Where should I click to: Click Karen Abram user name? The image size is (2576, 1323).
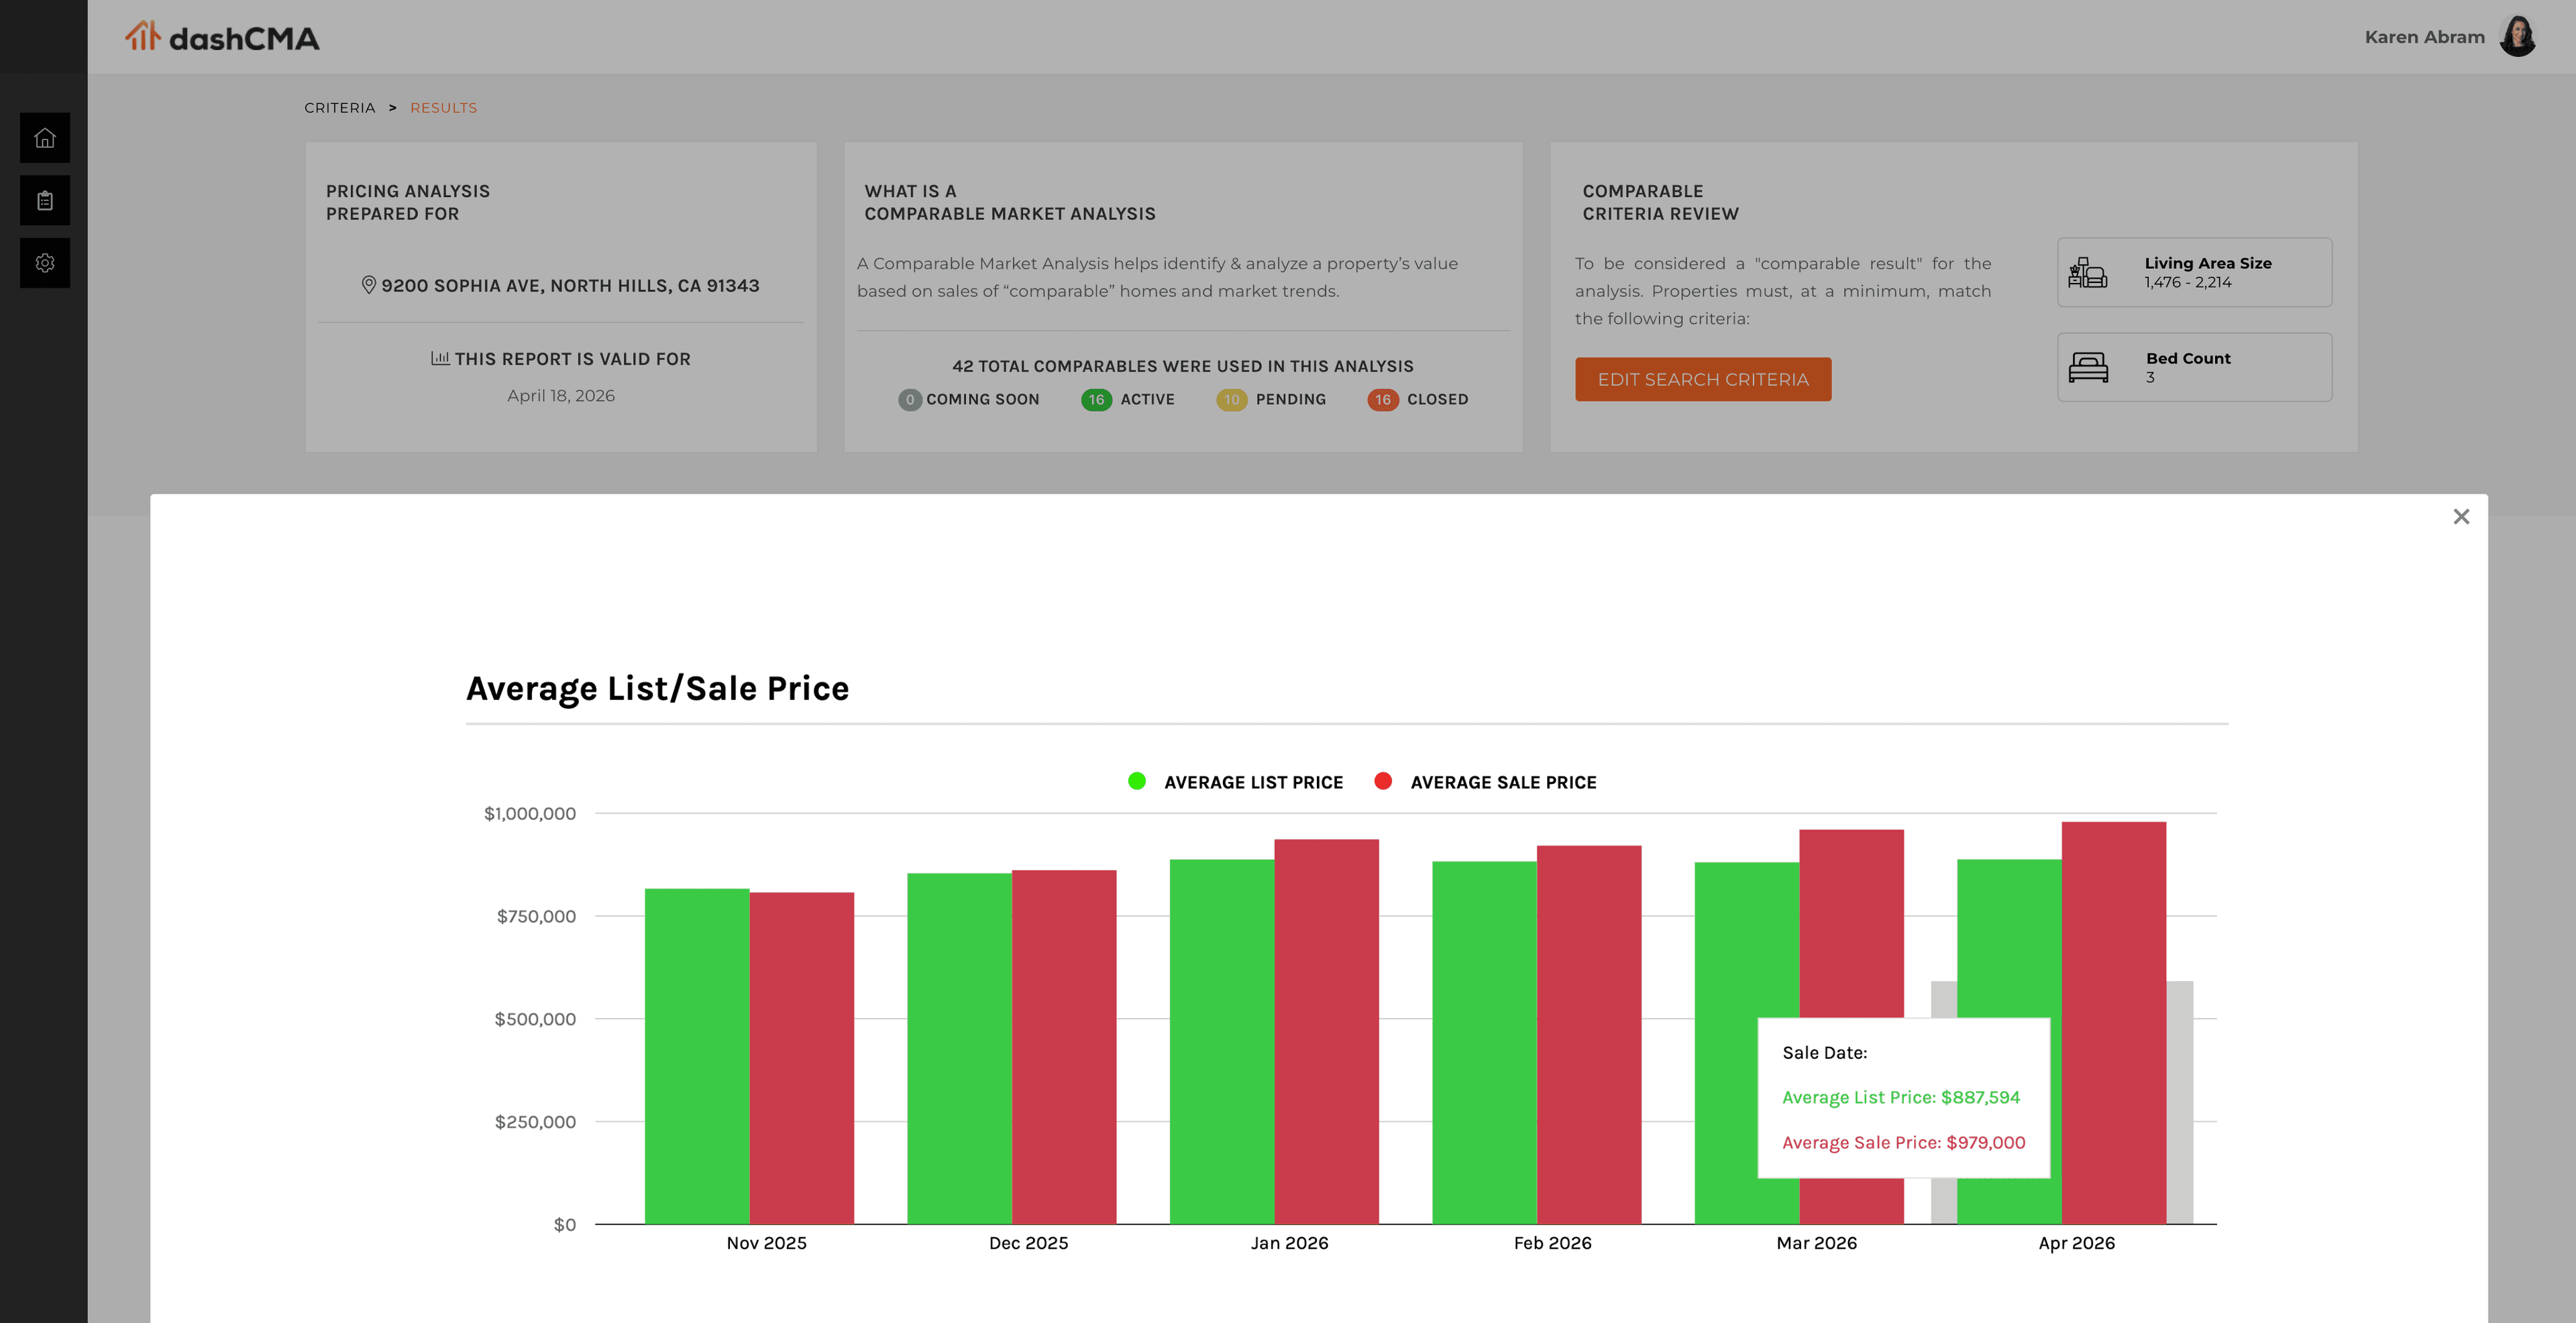pyautogui.click(x=2424, y=37)
